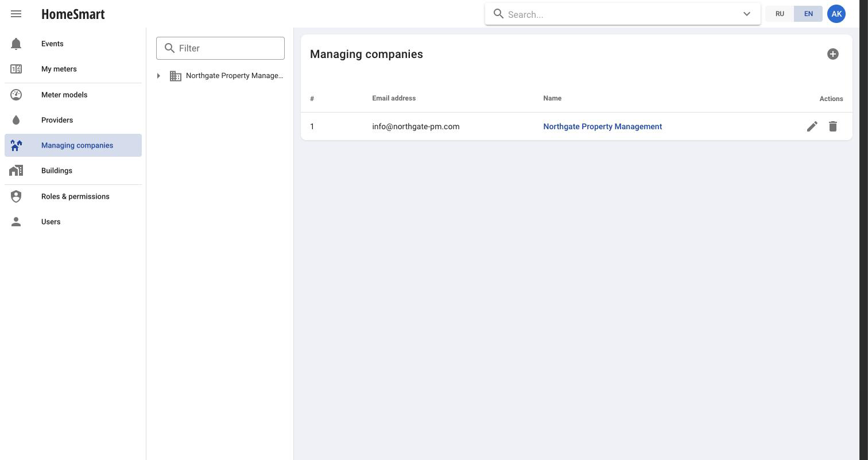
Task: Focus the Filter input field
Action: (x=220, y=48)
